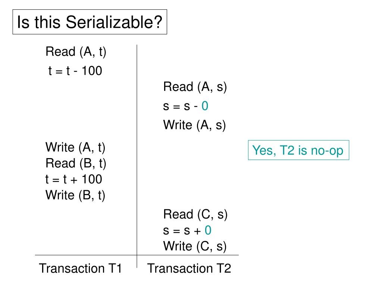This screenshot has width=382, height=287.
Task: Select the "s = s - 0" statement
Action: (185, 107)
